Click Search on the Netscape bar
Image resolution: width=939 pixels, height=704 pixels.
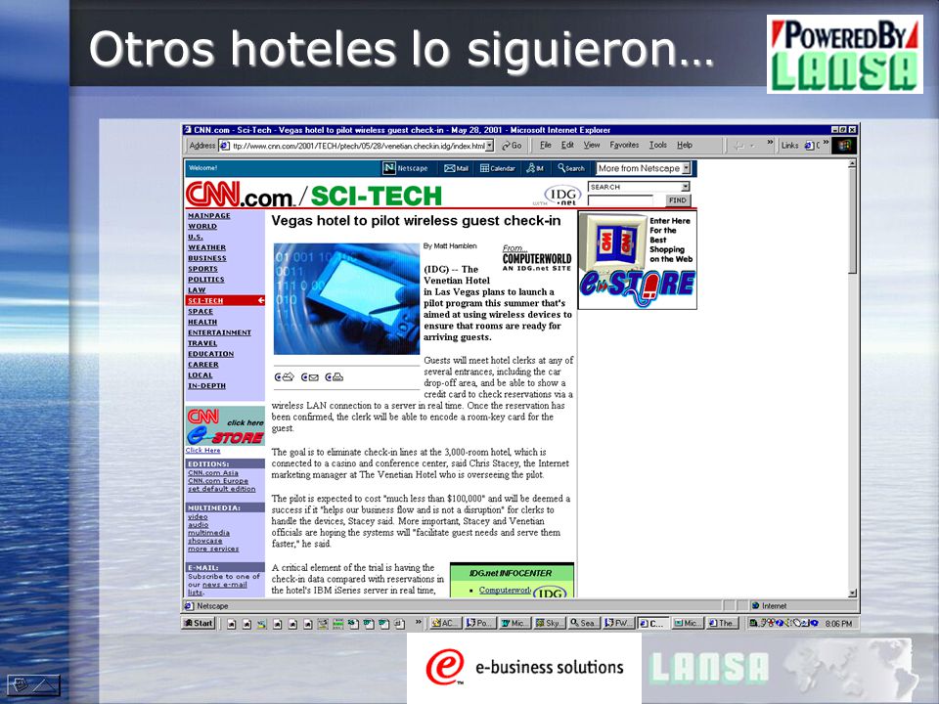pyautogui.click(x=571, y=168)
